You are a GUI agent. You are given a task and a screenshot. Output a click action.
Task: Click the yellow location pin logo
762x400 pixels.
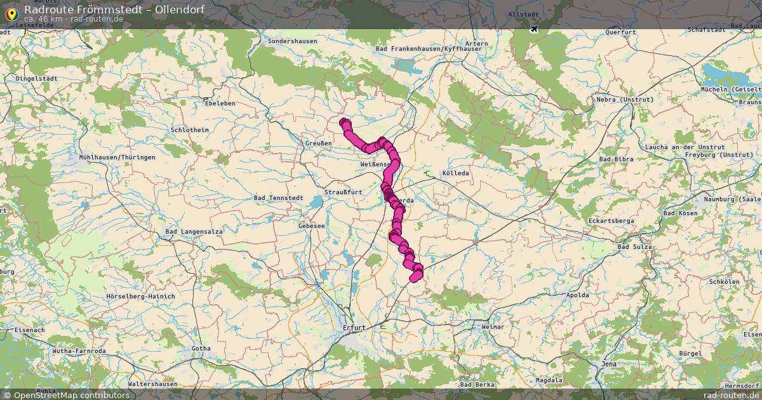(11, 14)
